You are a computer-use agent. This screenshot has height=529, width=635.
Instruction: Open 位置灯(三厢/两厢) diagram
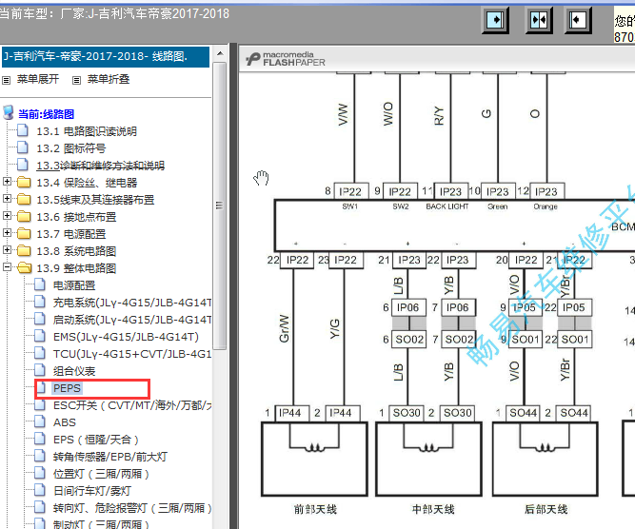point(101,474)
